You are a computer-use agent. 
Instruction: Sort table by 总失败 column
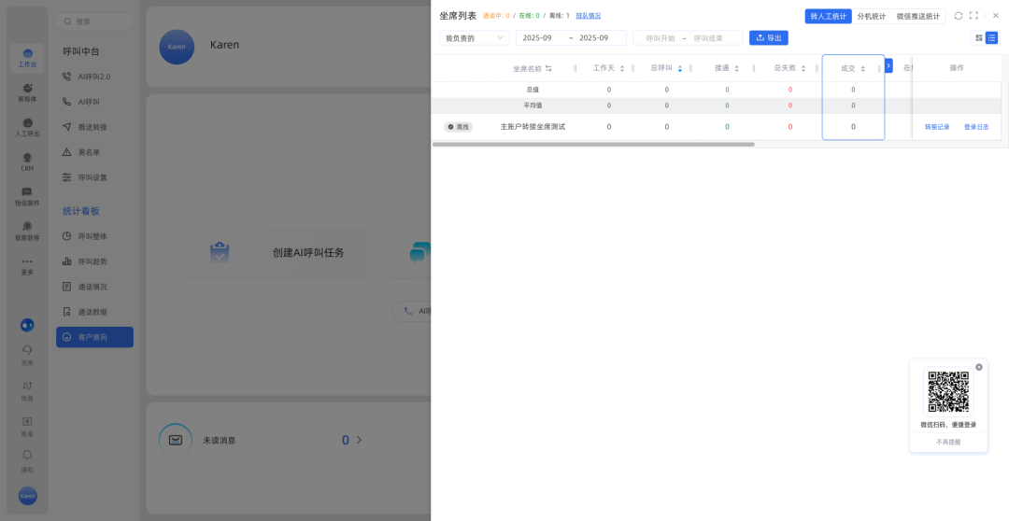[x=803, y=68]
